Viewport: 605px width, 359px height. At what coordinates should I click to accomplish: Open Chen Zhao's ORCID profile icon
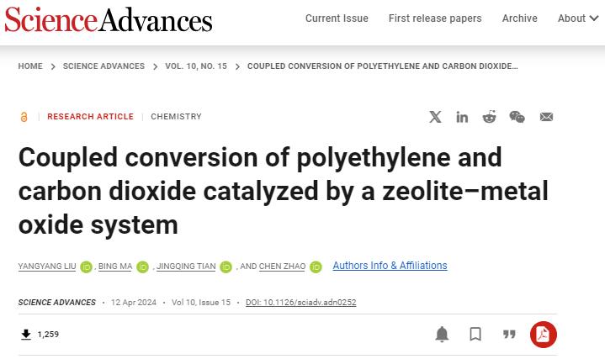coord(316,267)
